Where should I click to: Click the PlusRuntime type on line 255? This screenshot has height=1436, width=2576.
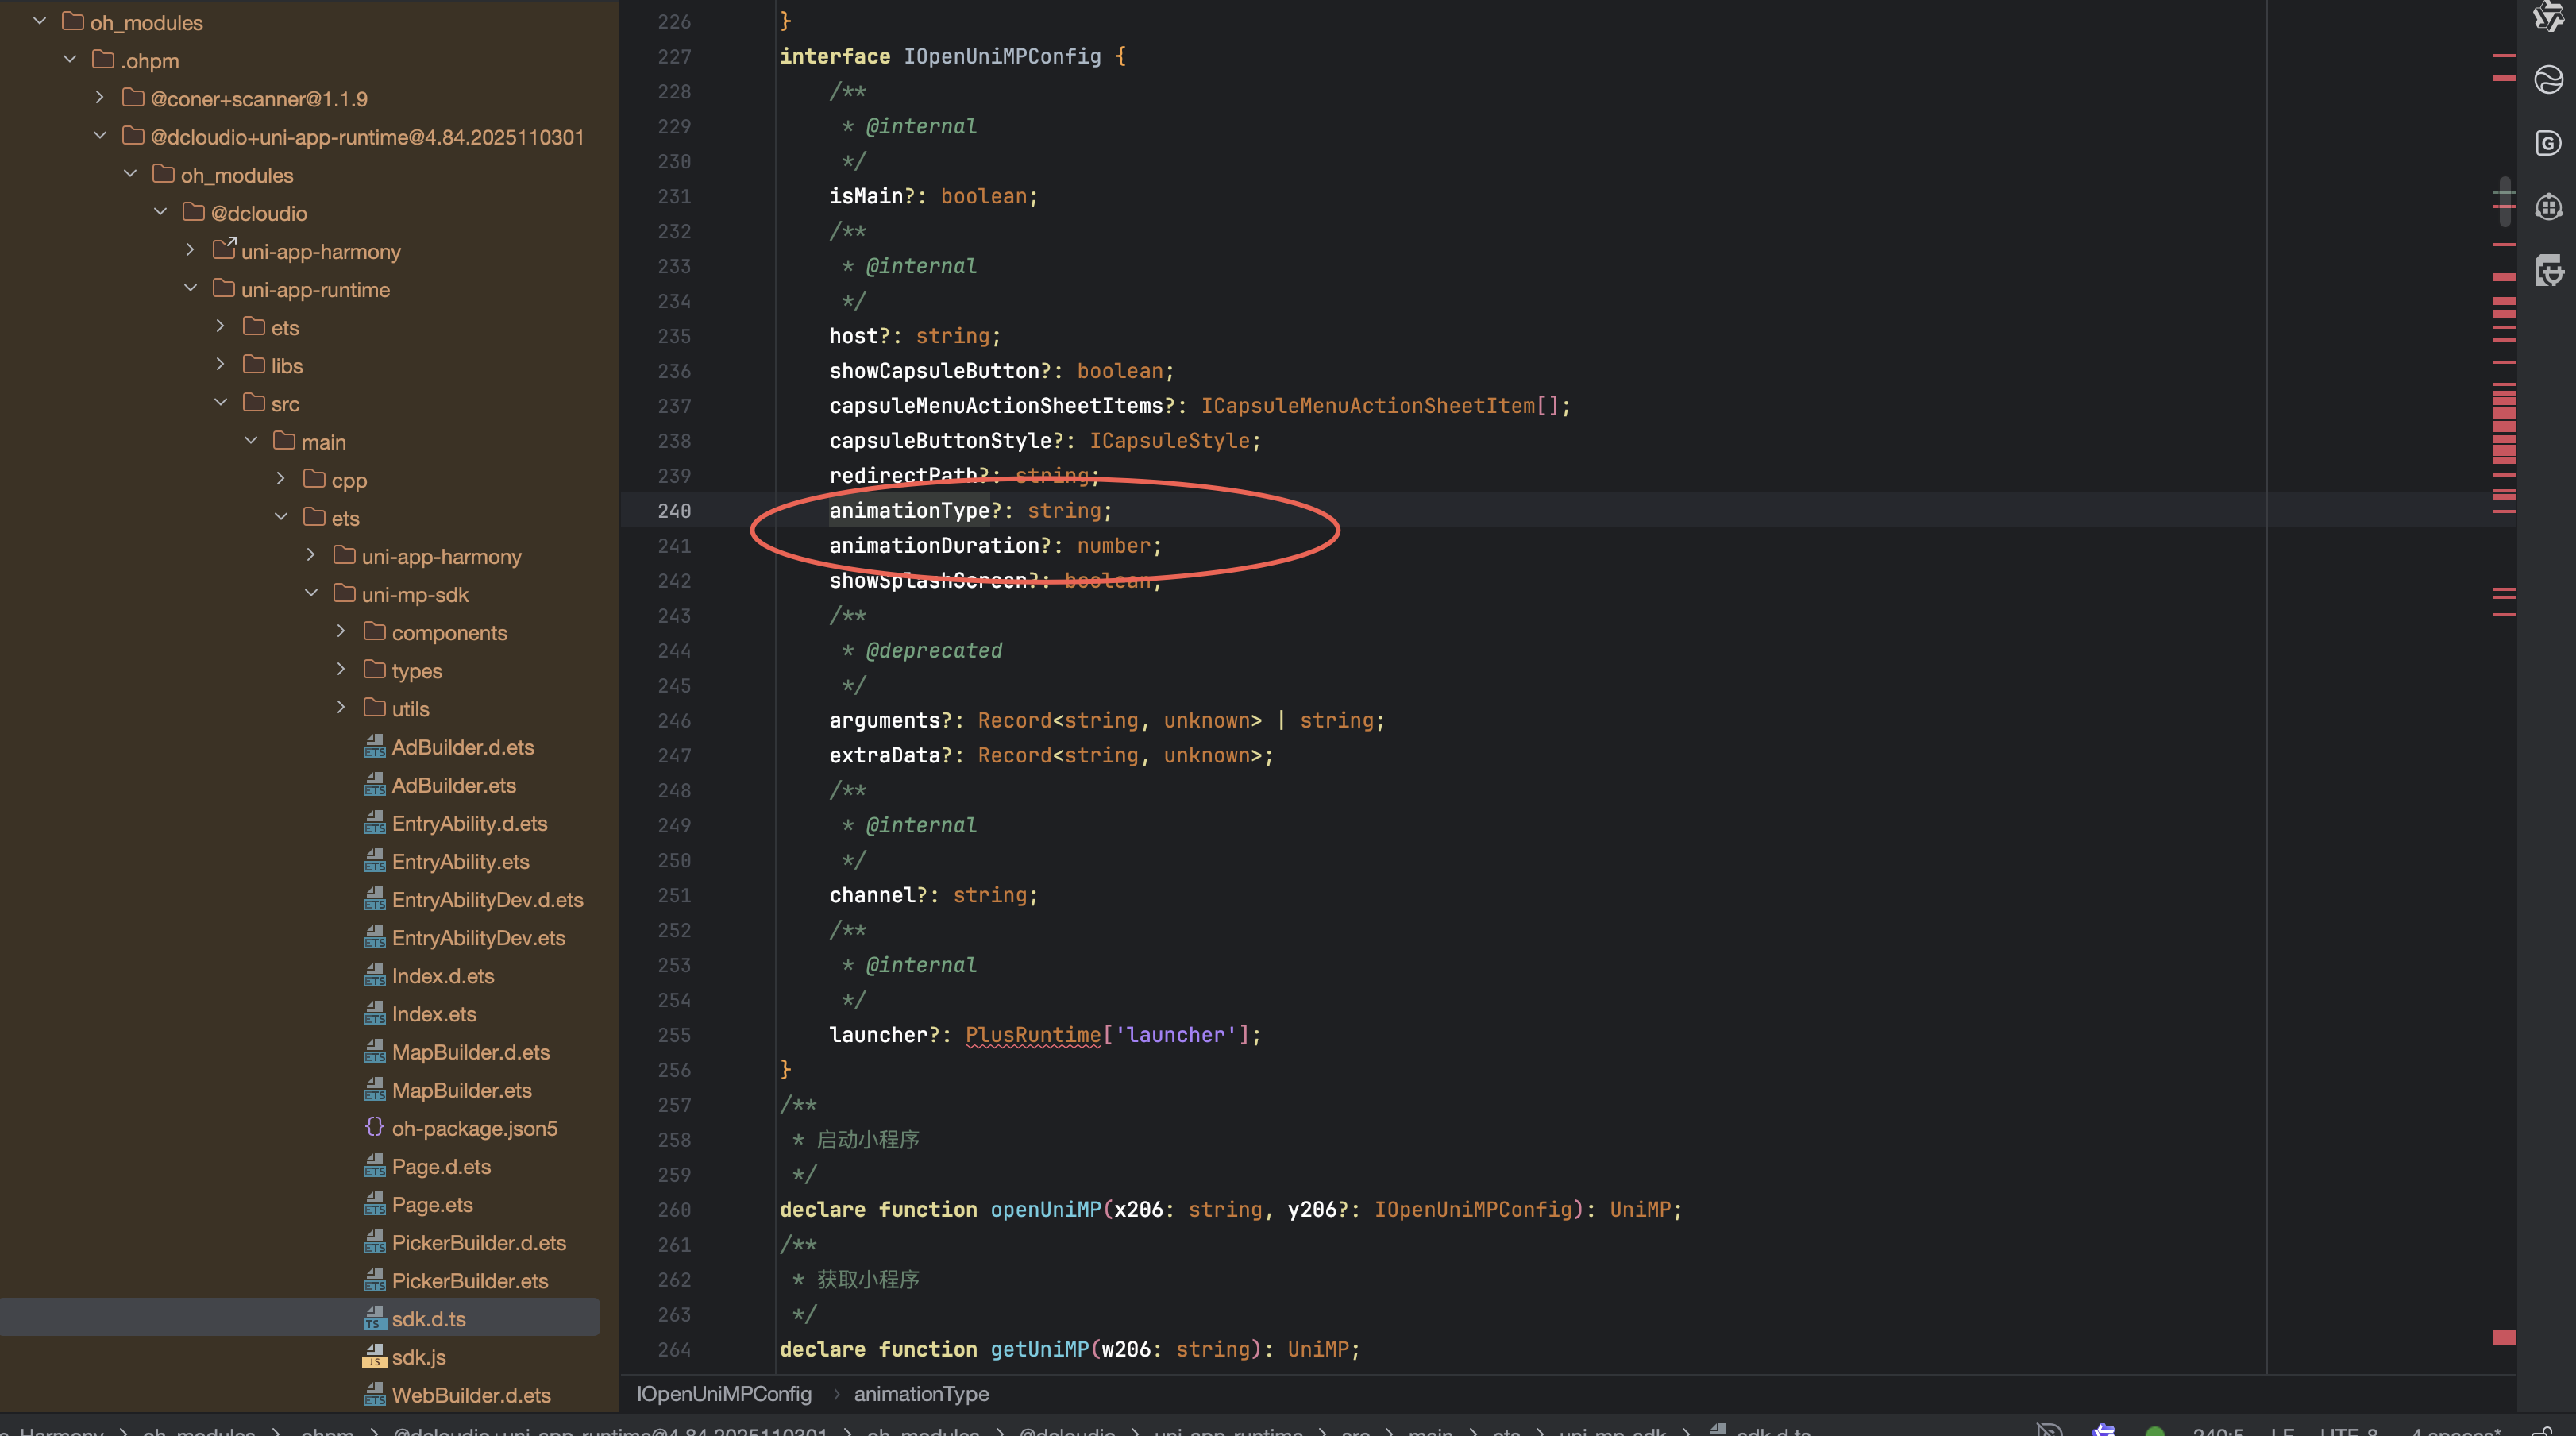click(x=1032, y=1035)
